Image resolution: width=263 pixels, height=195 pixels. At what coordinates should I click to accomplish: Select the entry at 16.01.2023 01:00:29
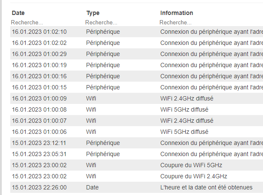[x=137, y=54]
